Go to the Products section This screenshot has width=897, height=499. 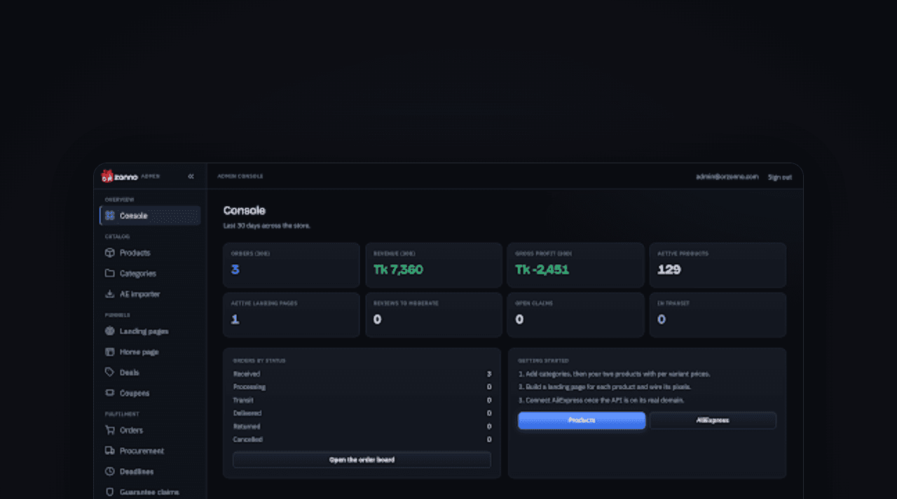(150, 253)
